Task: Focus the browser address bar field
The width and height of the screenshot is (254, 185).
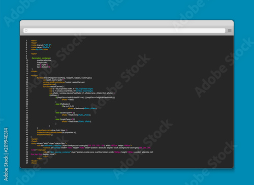Action: (x=124, y=30)
